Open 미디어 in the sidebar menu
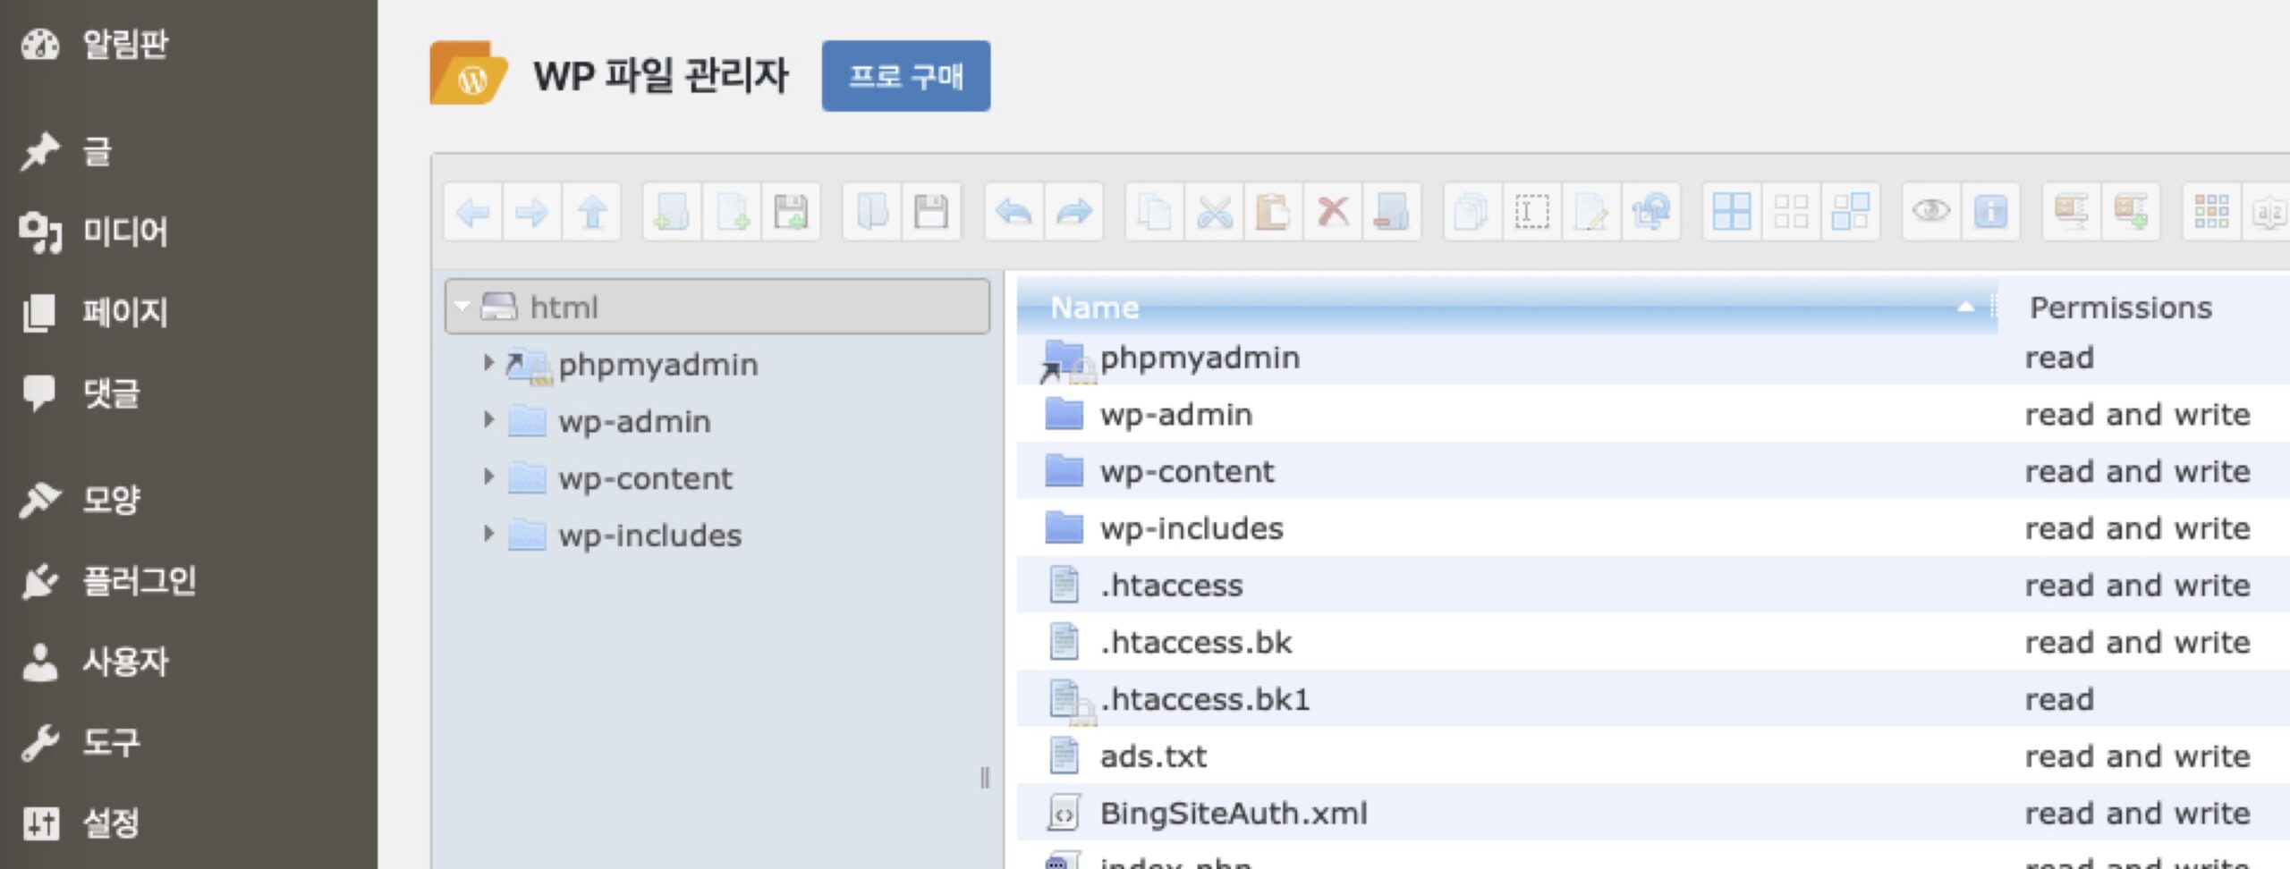Viewport: 2290px width, 869px height. pos(124,232)
